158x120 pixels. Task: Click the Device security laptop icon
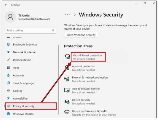67,101
